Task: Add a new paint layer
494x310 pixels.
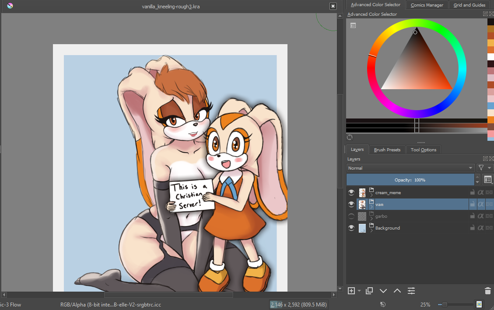Action: coord(351,291)
